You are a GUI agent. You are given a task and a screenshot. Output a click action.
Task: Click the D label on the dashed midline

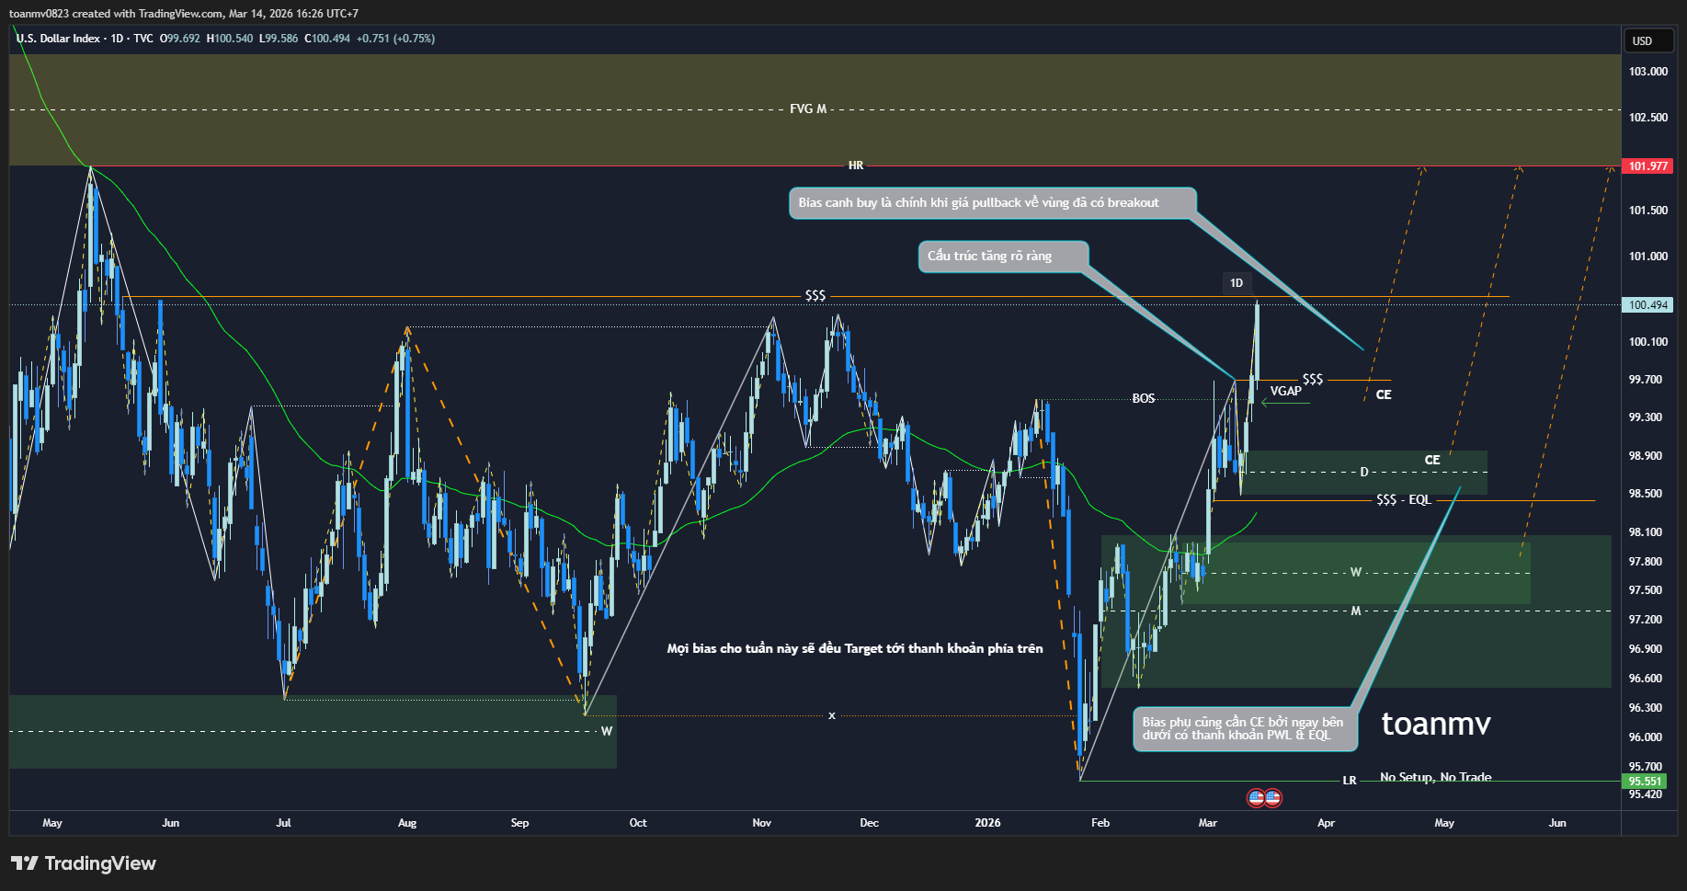click(1364, 472)
